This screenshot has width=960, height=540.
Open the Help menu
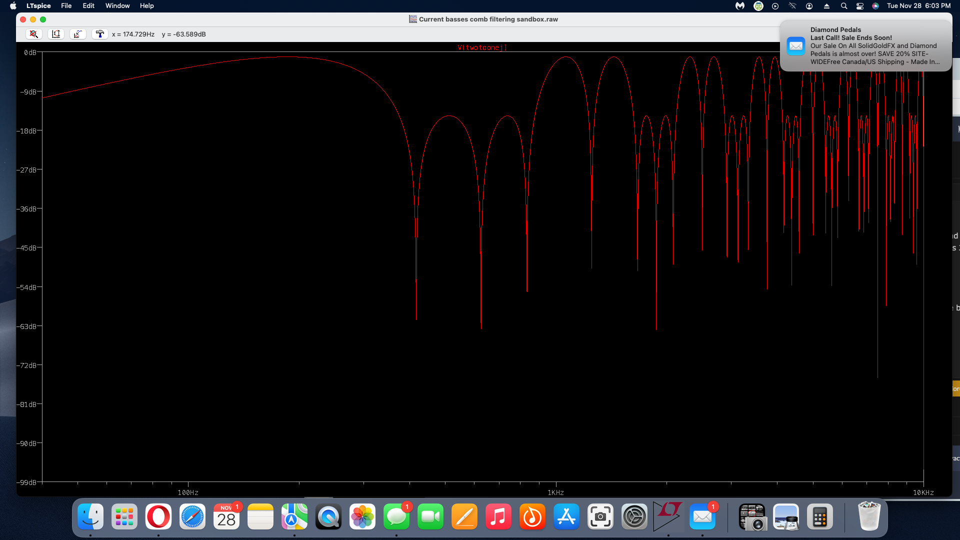click(x=147, y=6)
